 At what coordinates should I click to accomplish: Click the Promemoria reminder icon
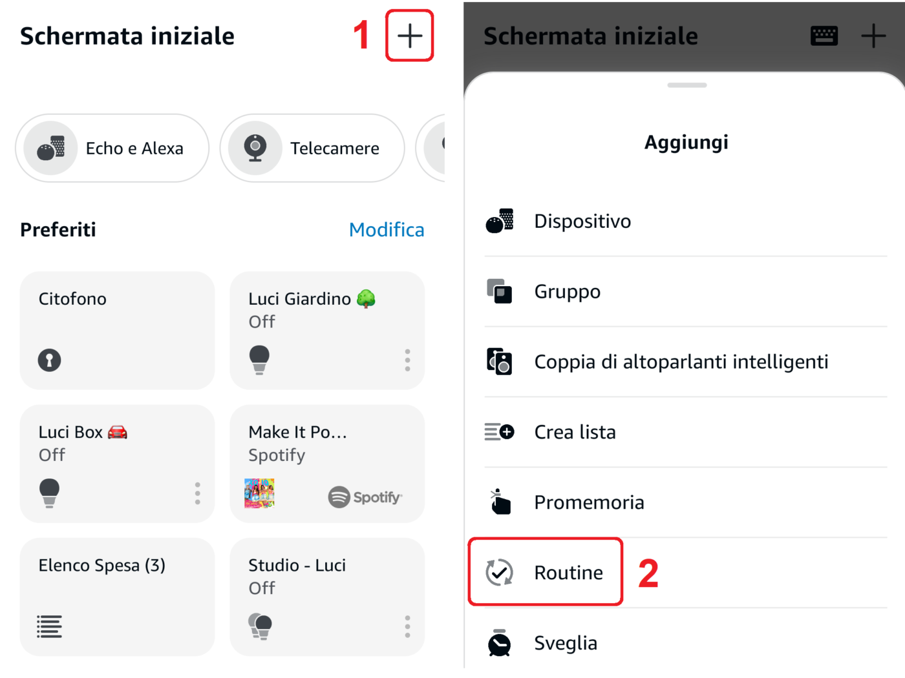click(499, 502)
